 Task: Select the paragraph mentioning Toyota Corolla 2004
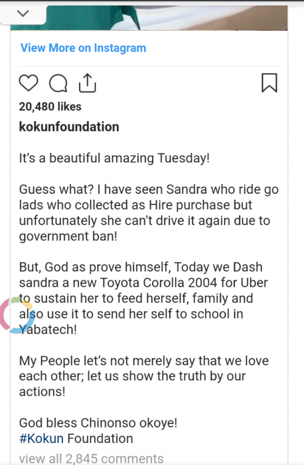143,298
